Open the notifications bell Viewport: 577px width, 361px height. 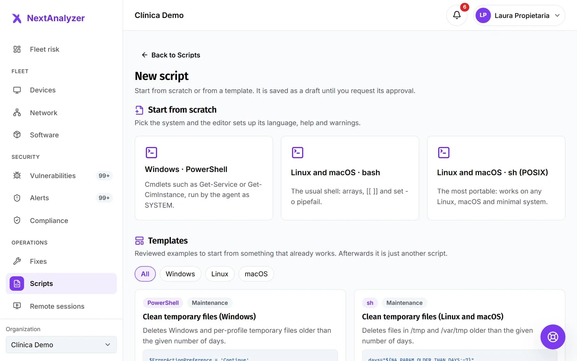point(457,15)
